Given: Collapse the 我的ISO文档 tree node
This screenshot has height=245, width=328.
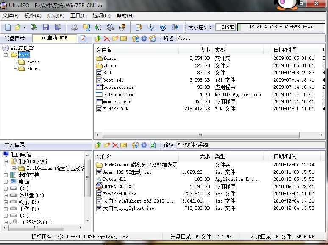Looking at the screenshot, I should pos(6,161).
